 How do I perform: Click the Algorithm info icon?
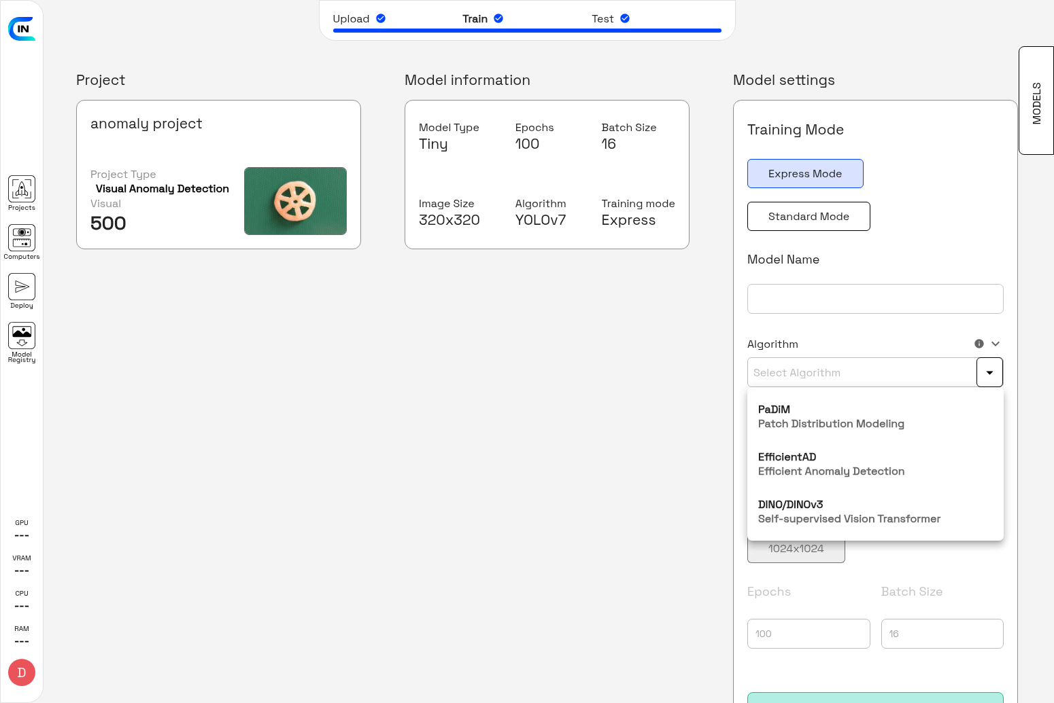[x=979, y=344]
